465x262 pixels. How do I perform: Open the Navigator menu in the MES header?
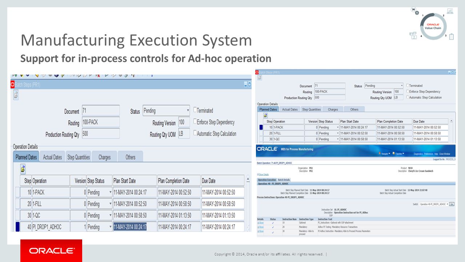point(384,154)
